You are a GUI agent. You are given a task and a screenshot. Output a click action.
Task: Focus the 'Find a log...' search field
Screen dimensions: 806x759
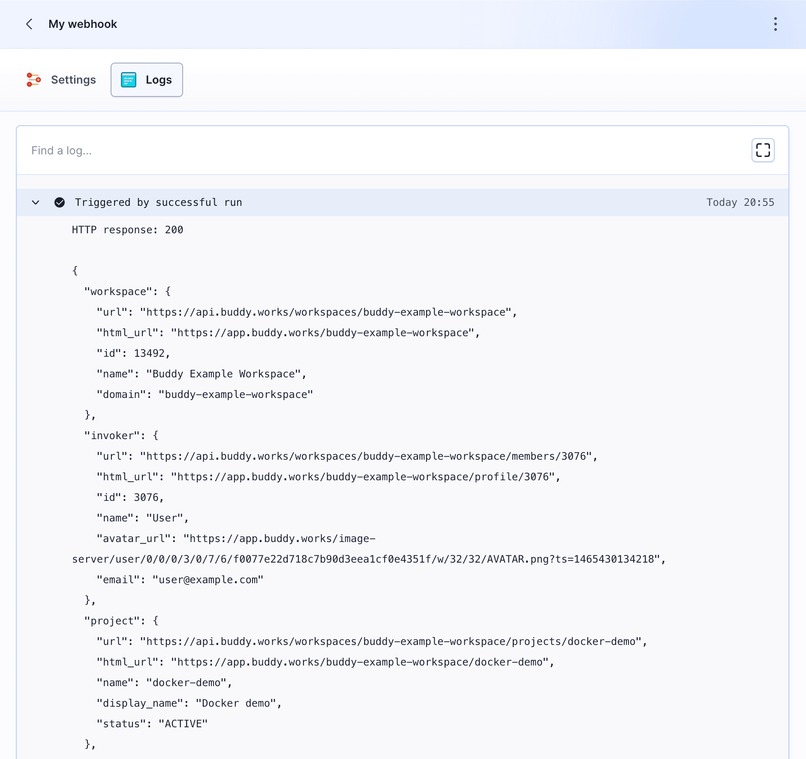[386, 151]
